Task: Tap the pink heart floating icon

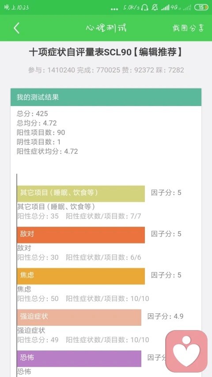Action: [x=186, y=351]
